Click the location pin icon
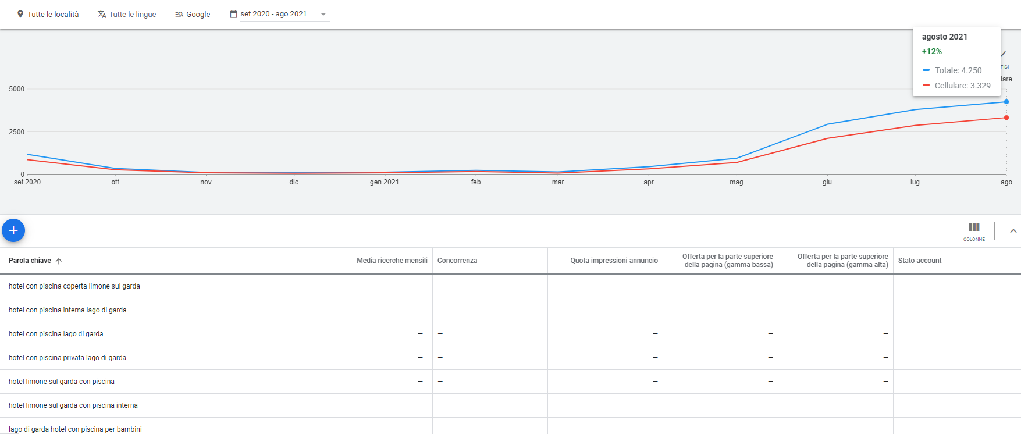The width and height of the screenshot is (1021, 434). tap(20, 14)
